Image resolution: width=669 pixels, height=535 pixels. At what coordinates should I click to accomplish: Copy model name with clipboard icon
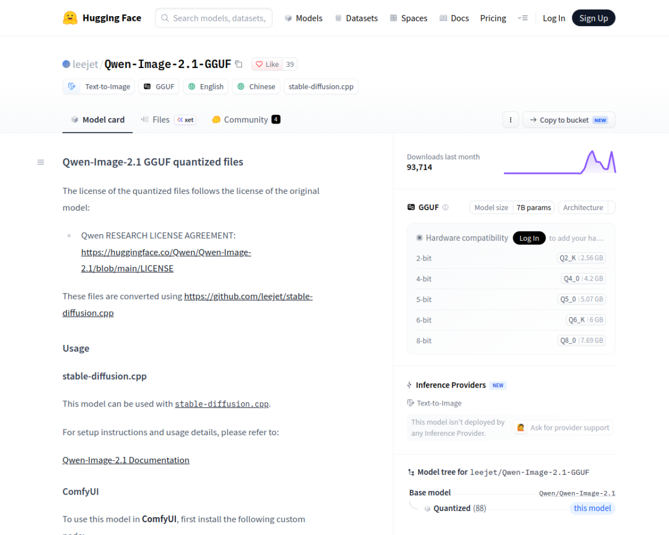point(239,64)
